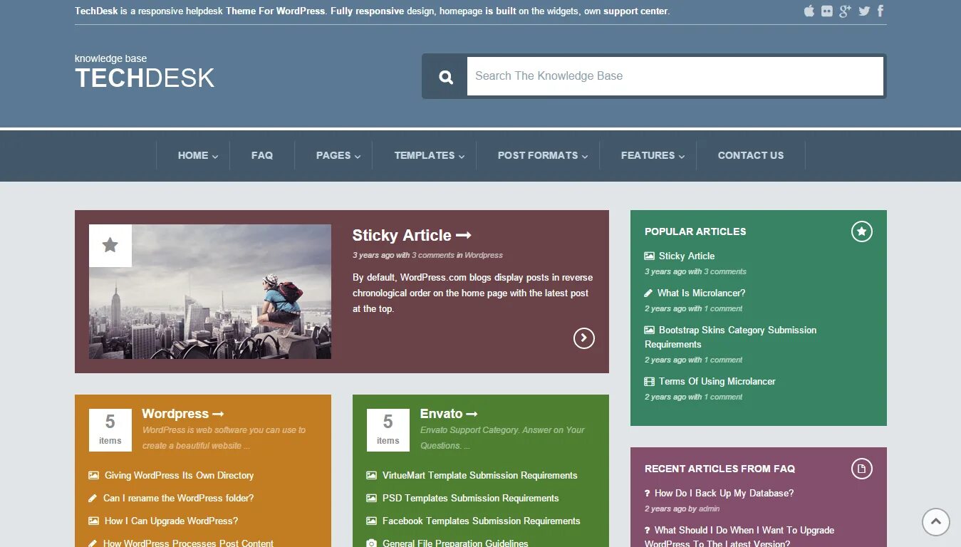The width and height of the screenshot is (961, 547).
Task: Open VirtueMart Template Submission Requirements link
Action: coord(479,475)
